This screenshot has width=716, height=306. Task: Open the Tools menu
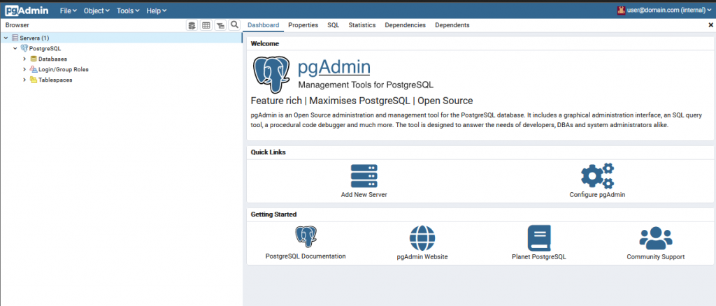pos(128,11)
